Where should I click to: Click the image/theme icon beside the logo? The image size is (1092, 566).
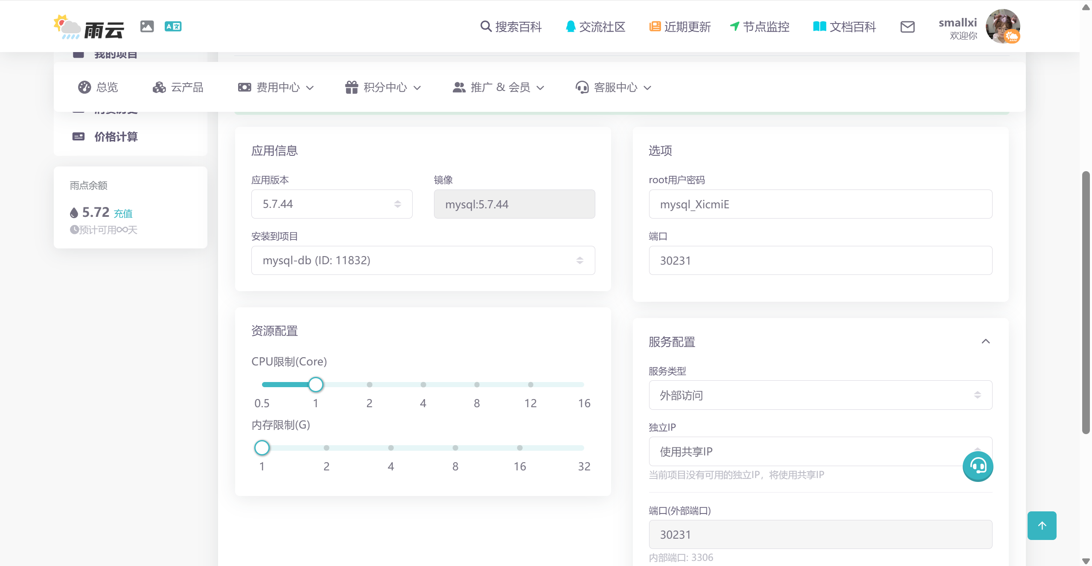point(147,26)
